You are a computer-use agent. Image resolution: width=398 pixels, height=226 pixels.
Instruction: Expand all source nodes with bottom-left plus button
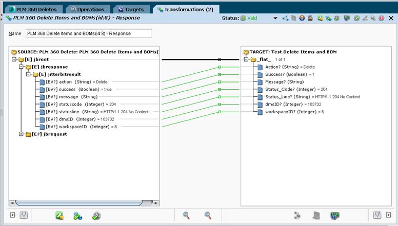[x=12, y=215]
